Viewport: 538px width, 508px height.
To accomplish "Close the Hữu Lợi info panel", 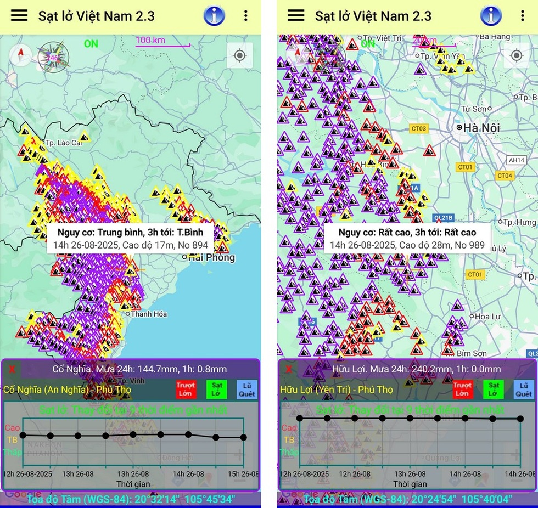I will click(x=289, y=369).
